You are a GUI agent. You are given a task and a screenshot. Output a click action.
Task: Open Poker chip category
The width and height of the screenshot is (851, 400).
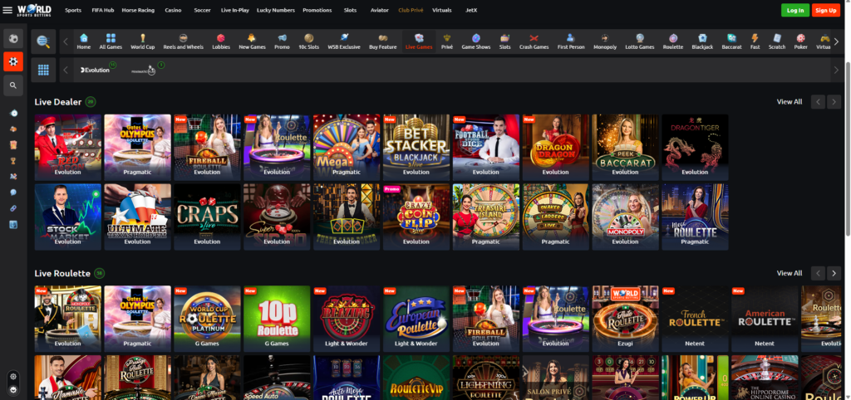(800, 41)
